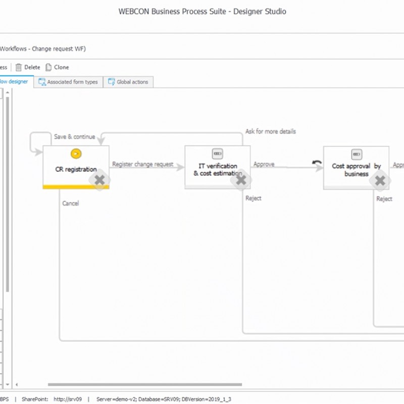This screenshot has height=404, width=404.
Task: Select the Save & continue path label
Action: [x=75, y=136]
